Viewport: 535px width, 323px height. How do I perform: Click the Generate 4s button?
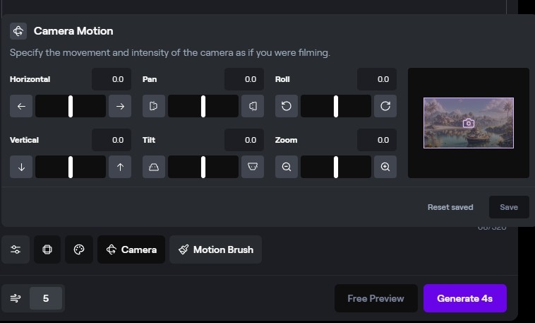coord(464,298)
